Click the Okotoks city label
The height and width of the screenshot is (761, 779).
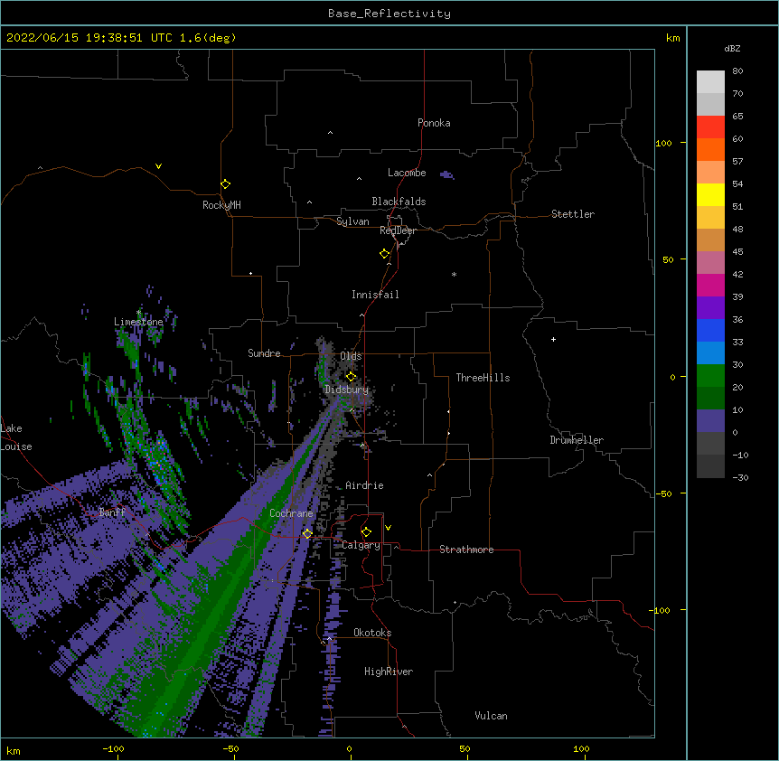point(372,633)
